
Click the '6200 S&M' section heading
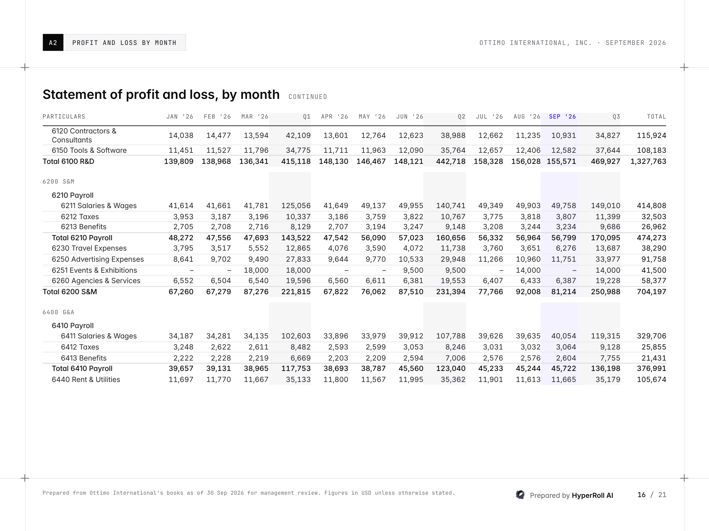pyautogui.click(x=58, y=181)
